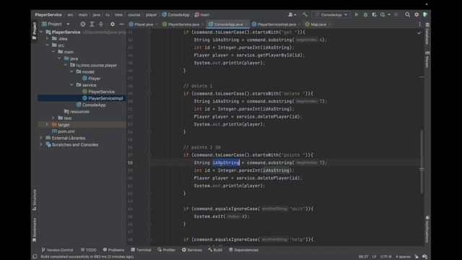Expand all in Project panel
The image size is (462, 260).
(x=92, y=24)
